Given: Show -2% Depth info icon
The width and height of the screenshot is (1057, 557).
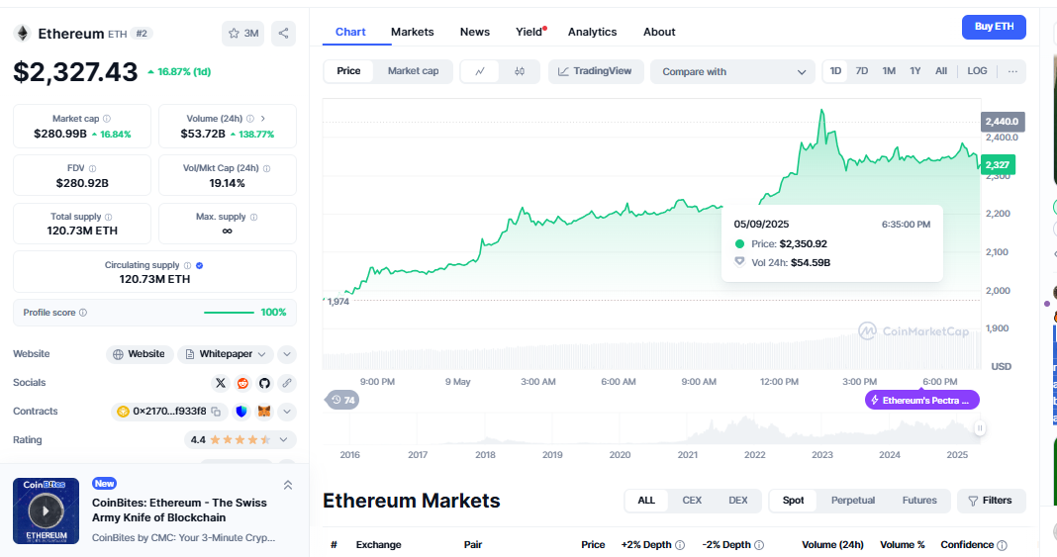Looking at the screenshot, I should coord(759,545).
